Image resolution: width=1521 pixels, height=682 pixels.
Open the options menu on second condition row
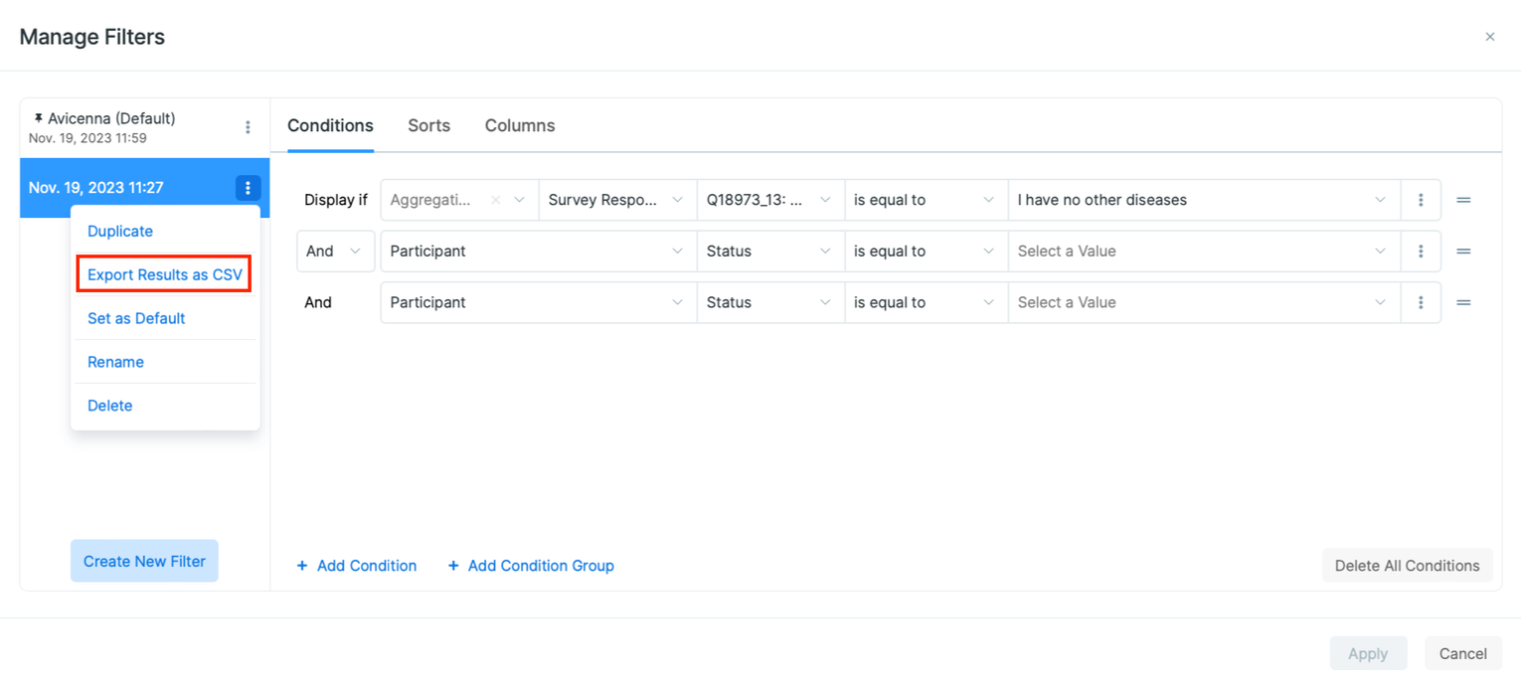click(x=1421, y=251)
